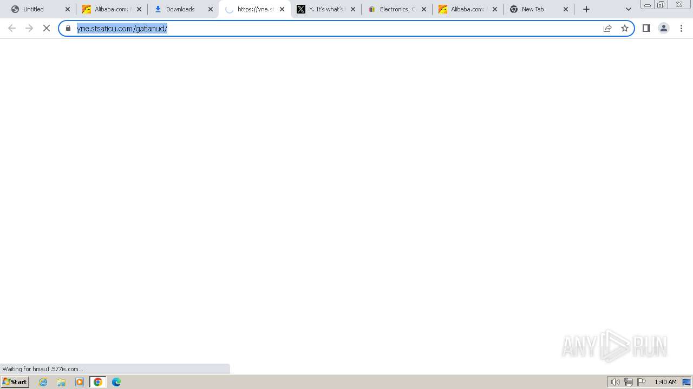Close the Untitled tab
This screenshot has width=693, height=389.
(x=68, y=9)
